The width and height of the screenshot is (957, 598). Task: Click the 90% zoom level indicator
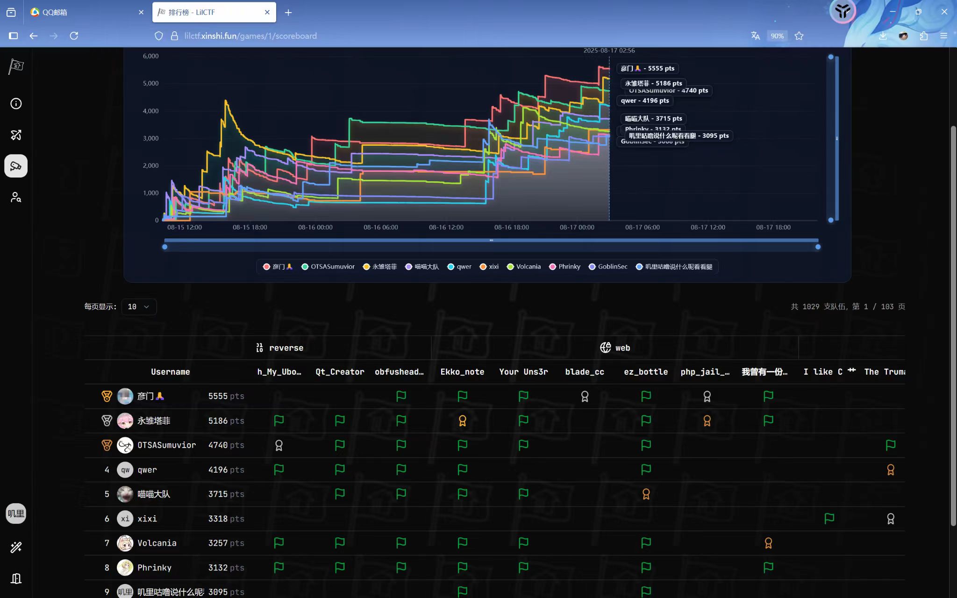777,36
